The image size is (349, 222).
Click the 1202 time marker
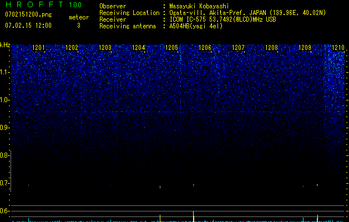[72, 48]
